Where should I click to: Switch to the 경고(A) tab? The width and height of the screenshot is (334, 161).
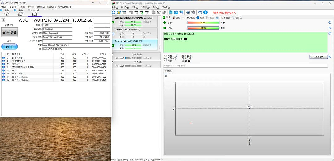[237, 18]
